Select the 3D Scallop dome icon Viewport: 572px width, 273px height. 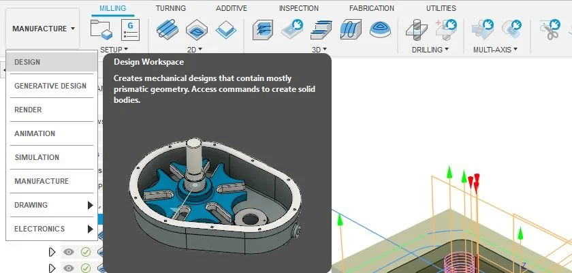point(380,29)
